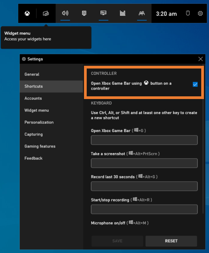Click the KEYBOARD section heading

coord(101,103)
